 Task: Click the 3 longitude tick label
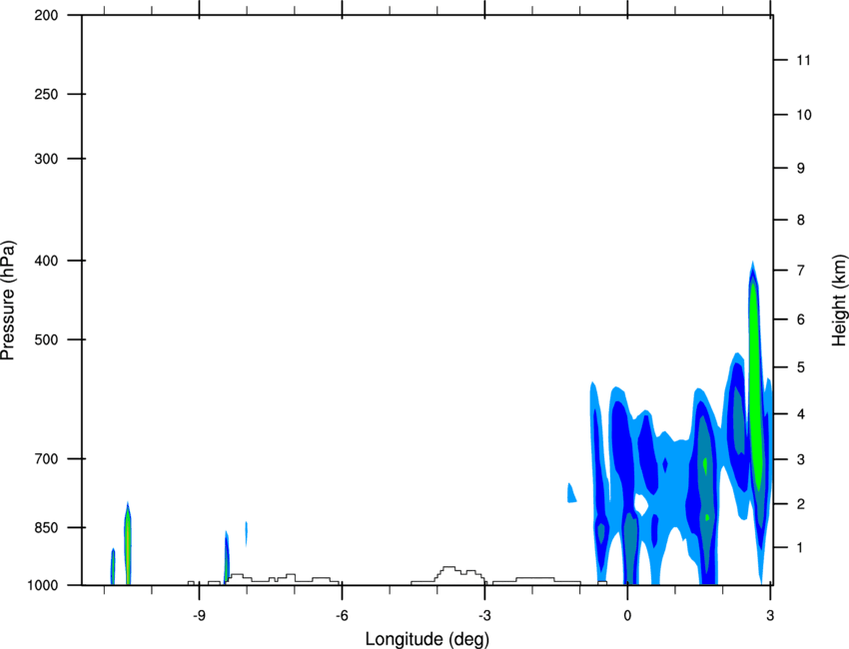(770, 615)
